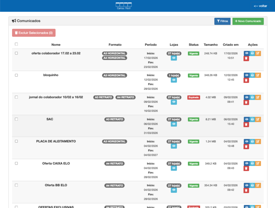Open the Filtros filter panel
This screenshot has height=208, width=275.
click(222, 21)
